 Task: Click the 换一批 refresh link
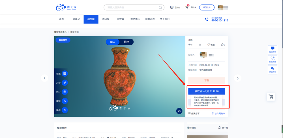pyautogui.click(x=223, y=128)
